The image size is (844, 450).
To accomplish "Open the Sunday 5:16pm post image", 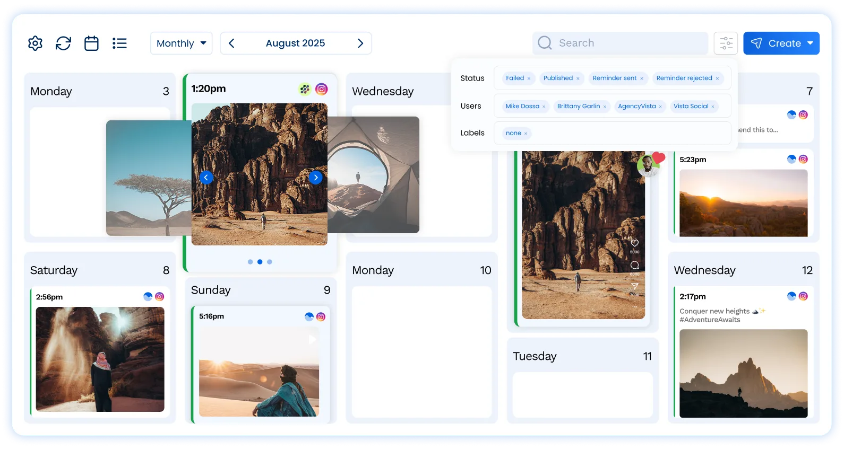I will coord(259,371).
